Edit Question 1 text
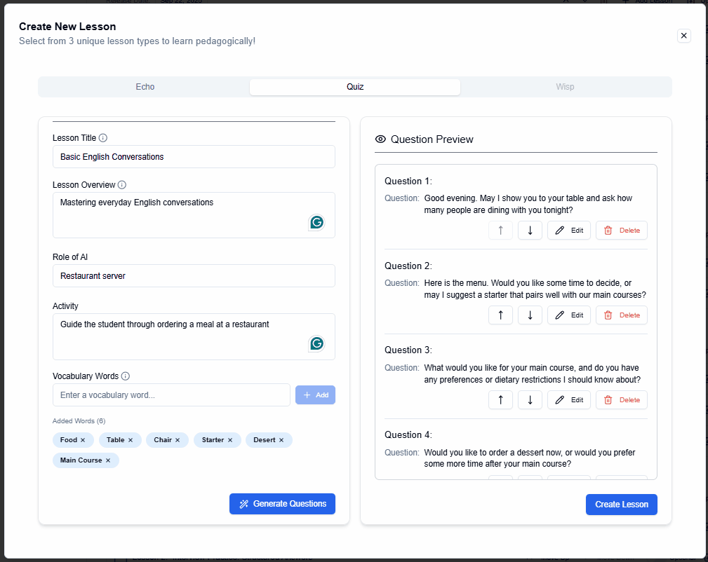Image resolution: width=708 pixels, height=562 pixels. tap(568, 231)
